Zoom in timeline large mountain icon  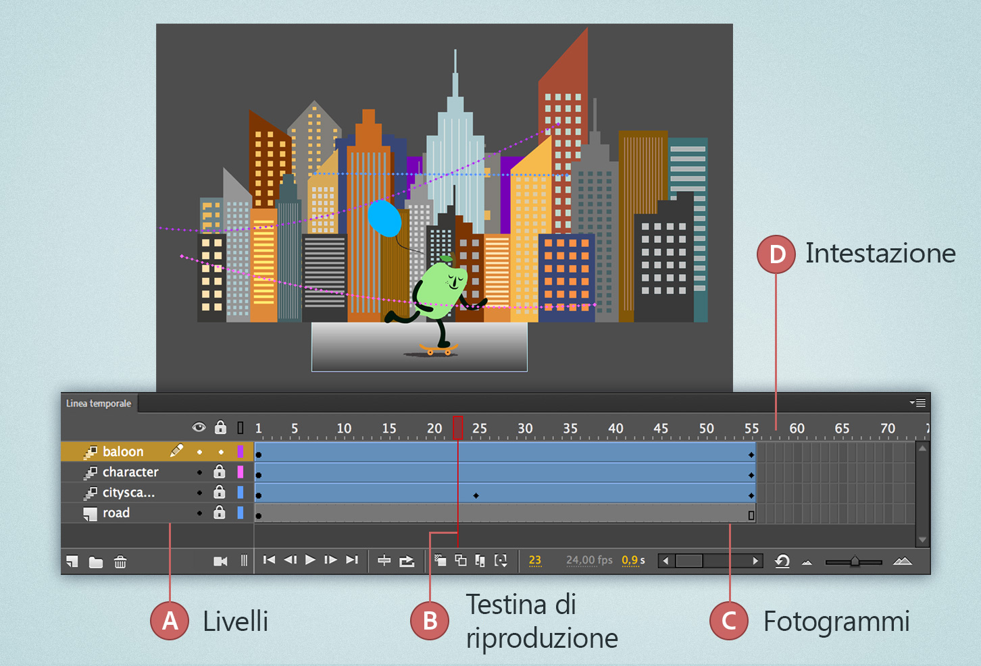coord(902,561)
